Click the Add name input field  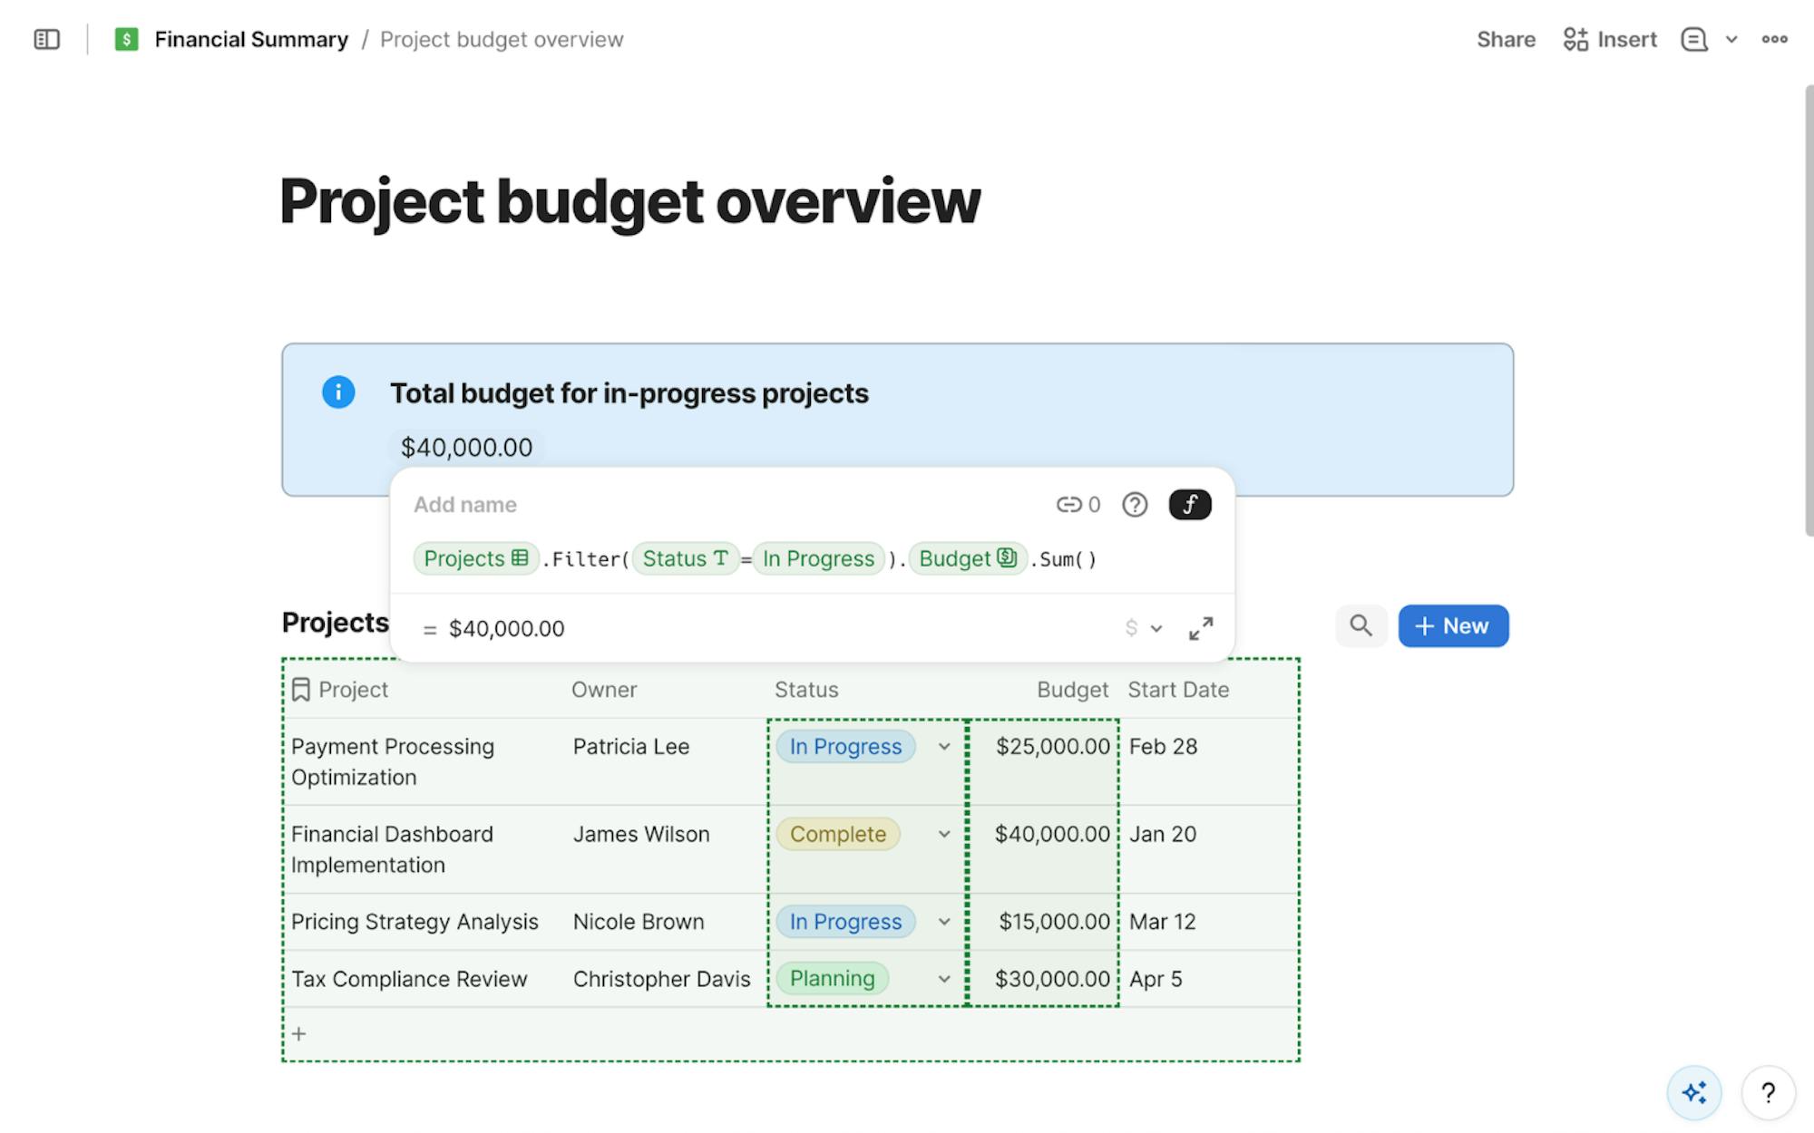coord(465,505)
